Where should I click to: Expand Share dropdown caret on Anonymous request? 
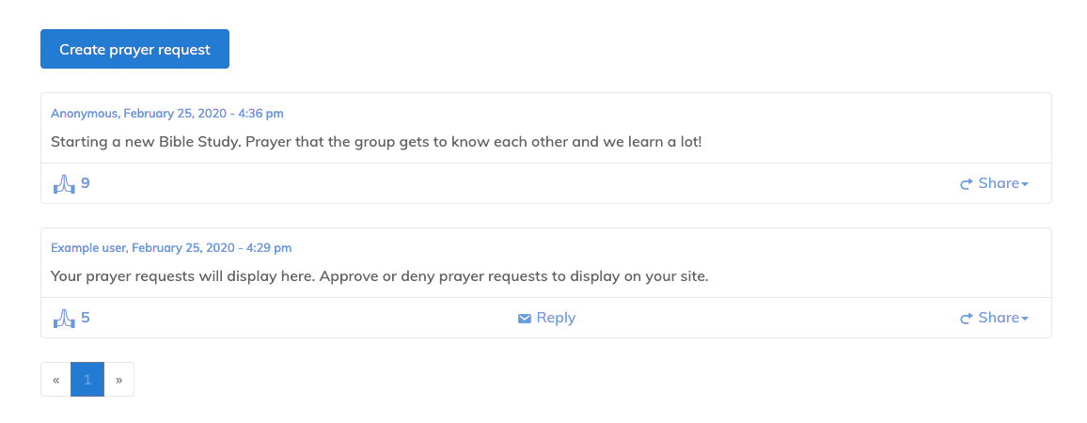click(1025, 184)
